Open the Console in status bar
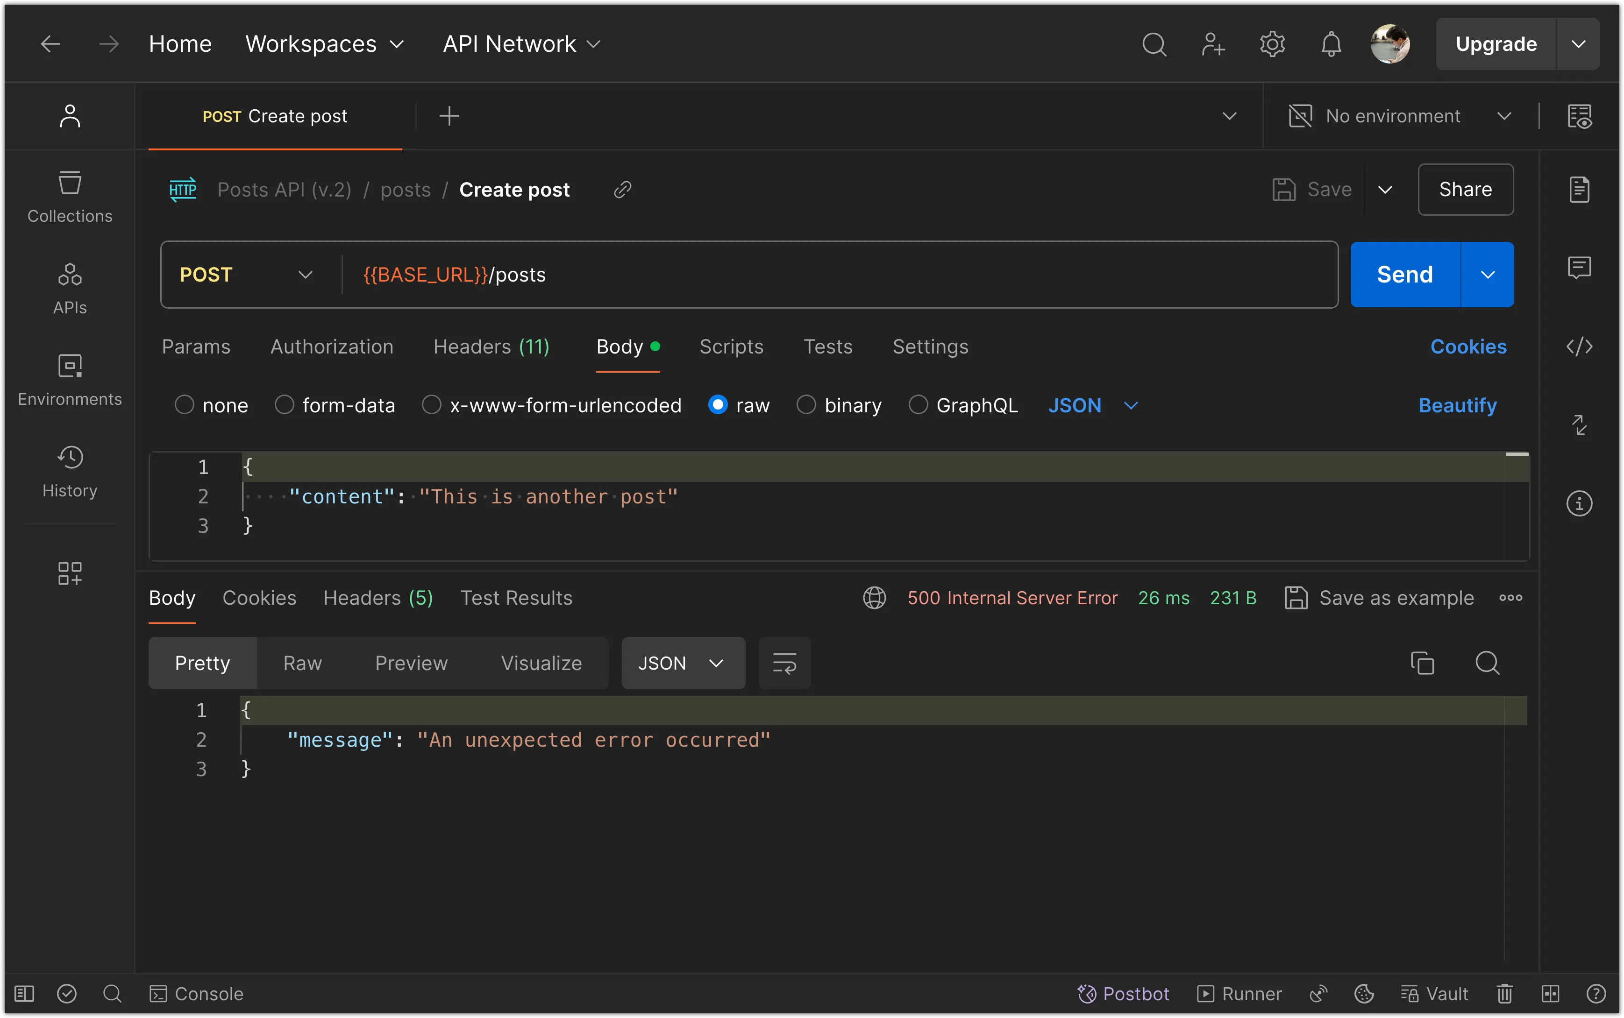Image resolution: width=1624 pixels, height=1018 pixels. (x=196, y=994)
